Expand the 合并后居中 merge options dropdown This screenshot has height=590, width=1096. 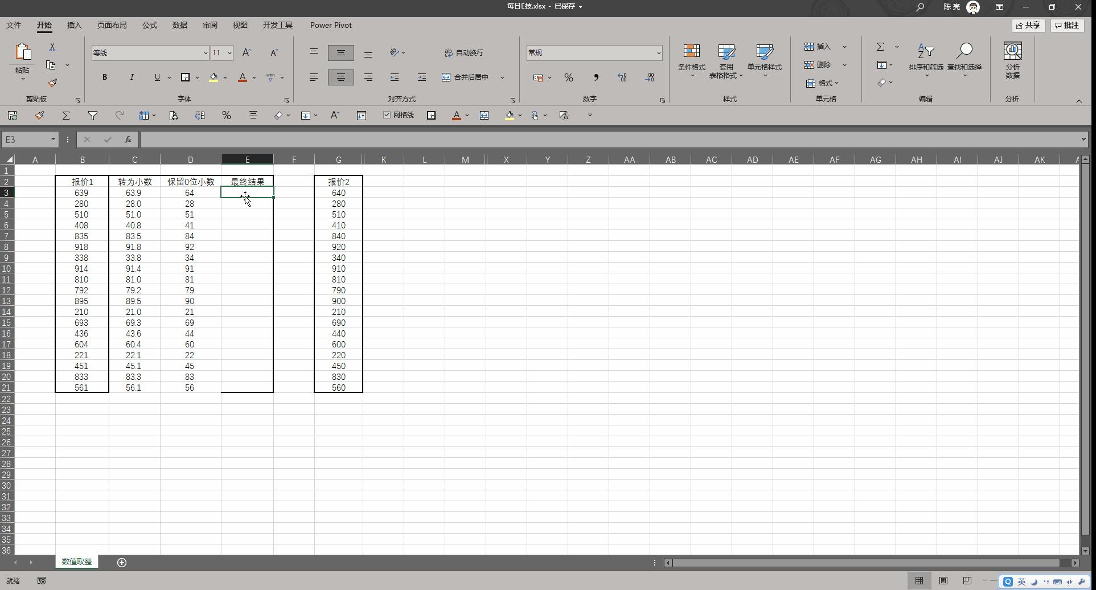click(502, 77)
